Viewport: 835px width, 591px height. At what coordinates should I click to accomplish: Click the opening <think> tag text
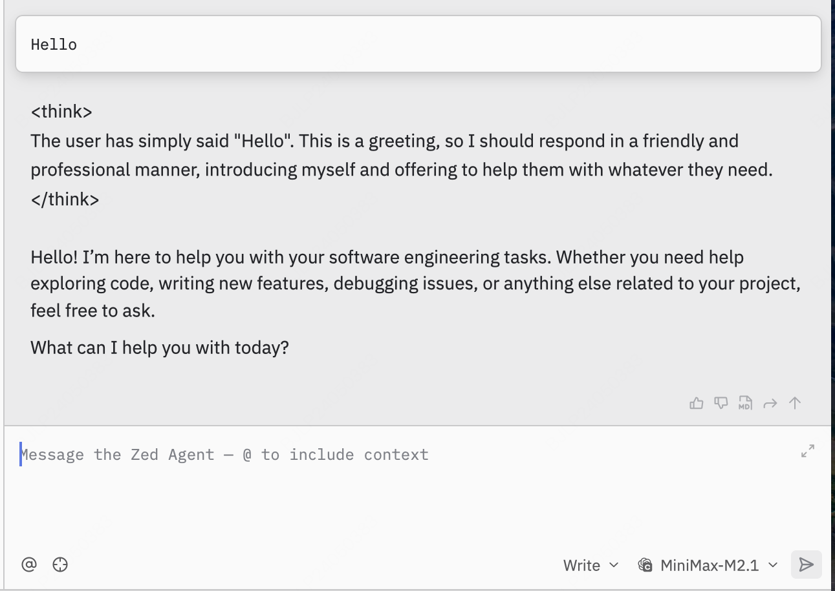(61, 112)
